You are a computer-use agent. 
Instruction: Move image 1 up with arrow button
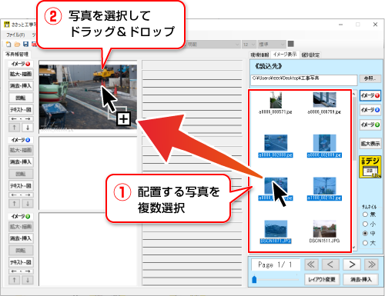coord(15,128)
